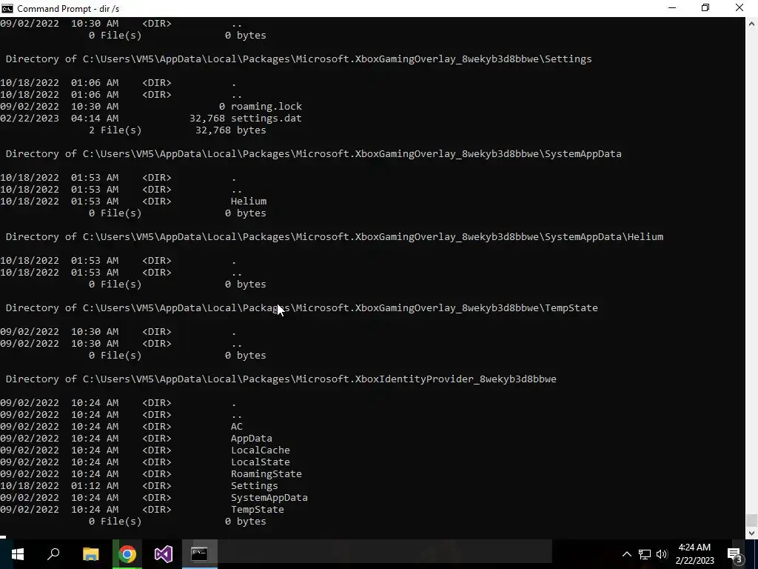Screen dimensions: 758x569
Task: Click the AppData directory entry
Action: 252,439
